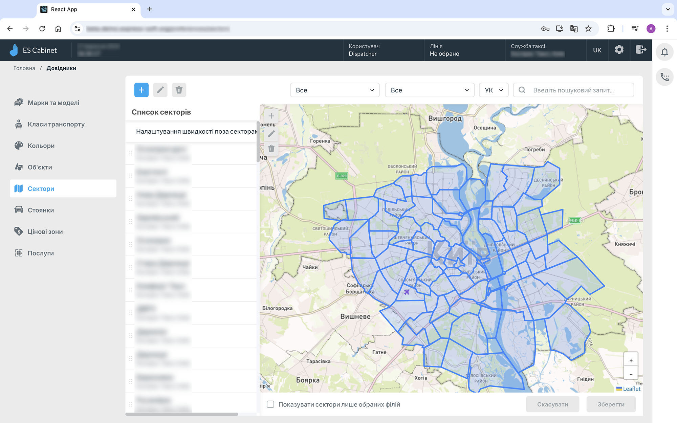Click the Chrome profile avatar A
Viewport: 677px width, 423px height.
[x=651, y=29]
